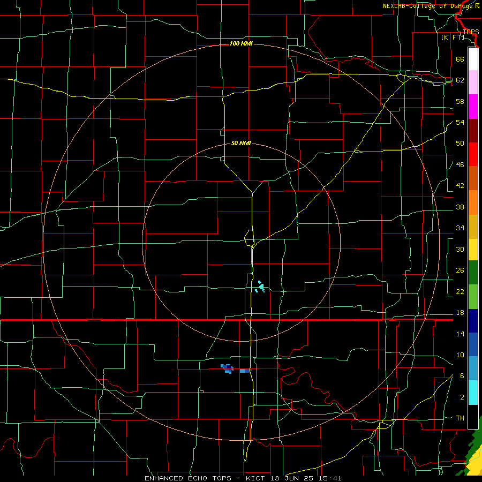Click the 22 legend value label

[460, 291]
